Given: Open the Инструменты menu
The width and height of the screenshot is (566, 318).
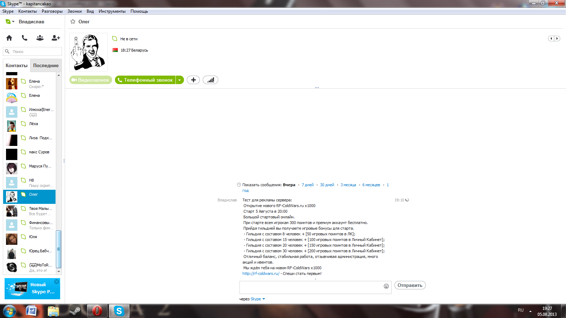Looking at the screenshot, I should click(112, 11).
